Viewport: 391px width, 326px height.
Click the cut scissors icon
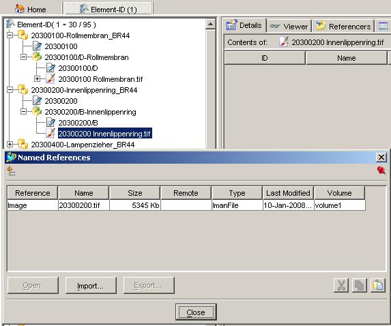341,285
